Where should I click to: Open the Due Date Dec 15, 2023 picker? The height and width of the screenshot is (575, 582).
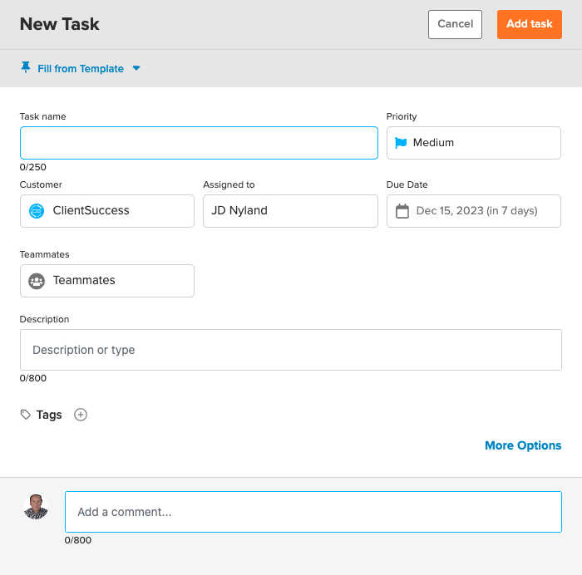[474, 211]
